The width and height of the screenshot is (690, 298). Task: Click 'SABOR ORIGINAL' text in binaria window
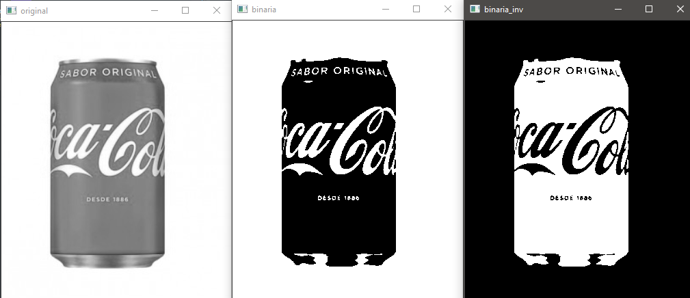pyautogui.click(x=339, y=71)
